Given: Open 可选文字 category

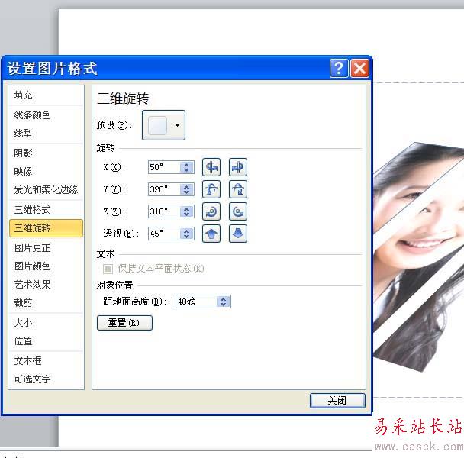Looking at the screenshot, I should click(46, 379).
